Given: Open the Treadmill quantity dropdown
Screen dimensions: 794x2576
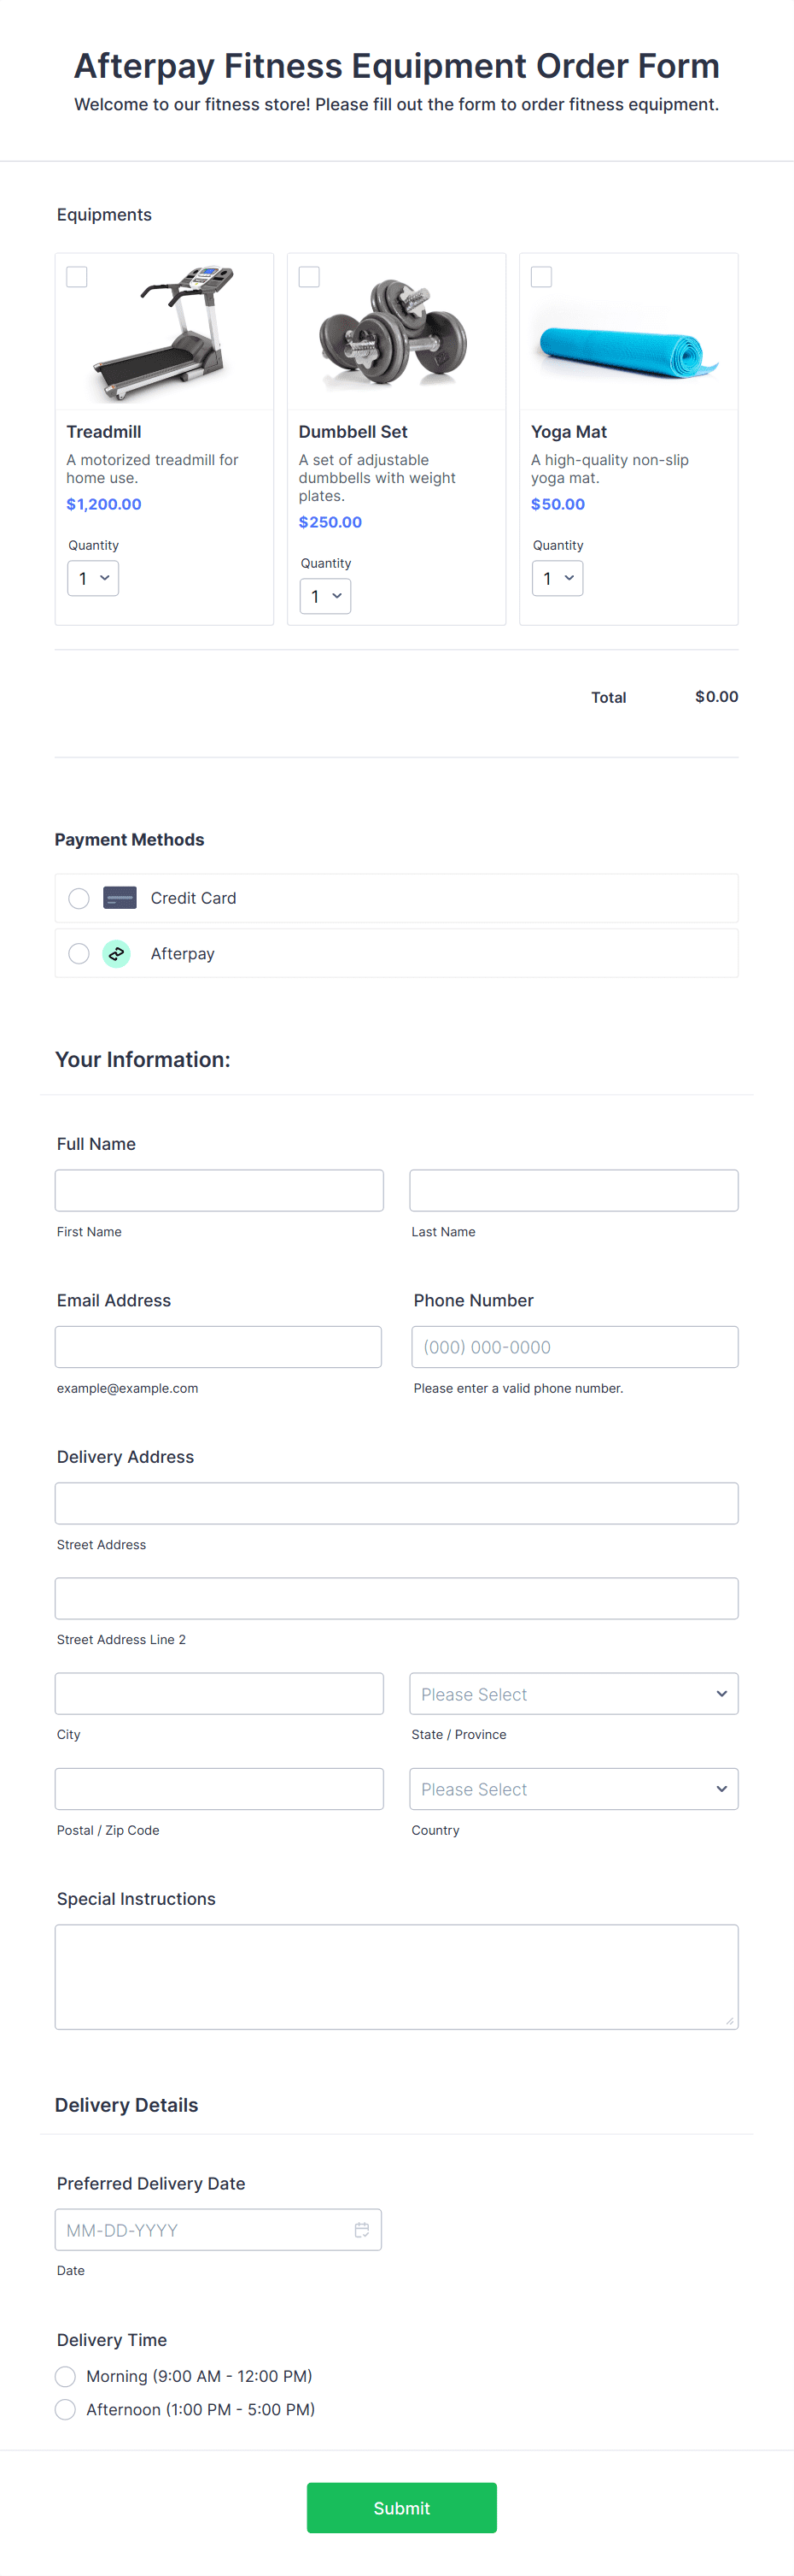Looking at the screenshot, I should tap(93, 578).
